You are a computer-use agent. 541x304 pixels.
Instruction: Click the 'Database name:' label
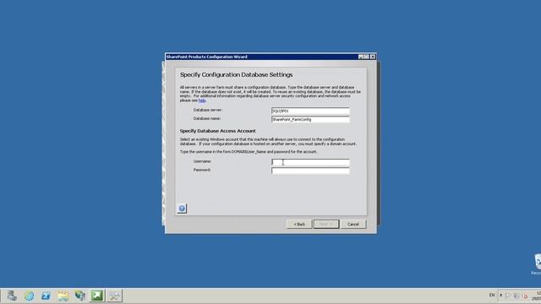206,118
